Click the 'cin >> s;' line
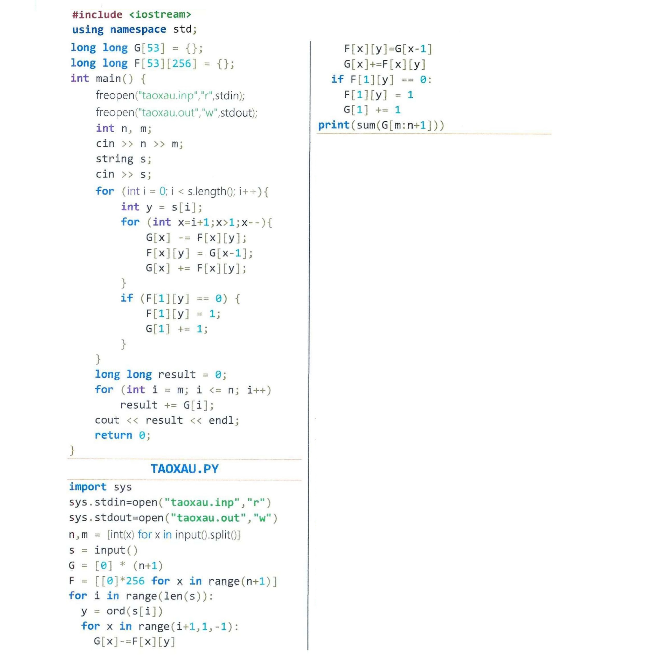This screenshot has width=661, height=657. click(x=123, y=175)
